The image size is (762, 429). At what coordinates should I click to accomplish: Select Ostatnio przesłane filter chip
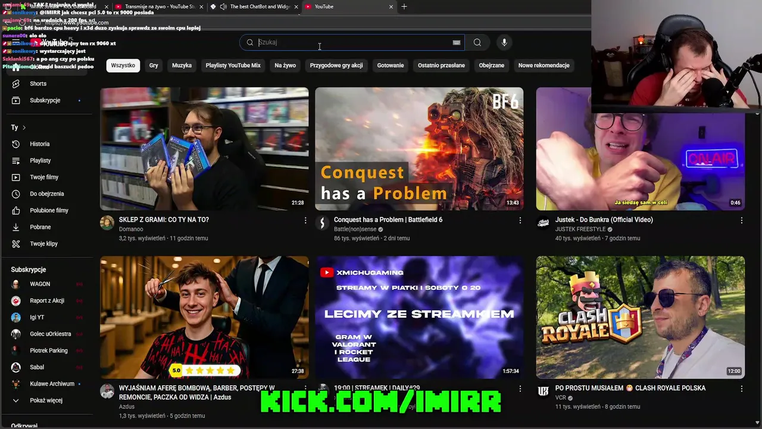441,66
